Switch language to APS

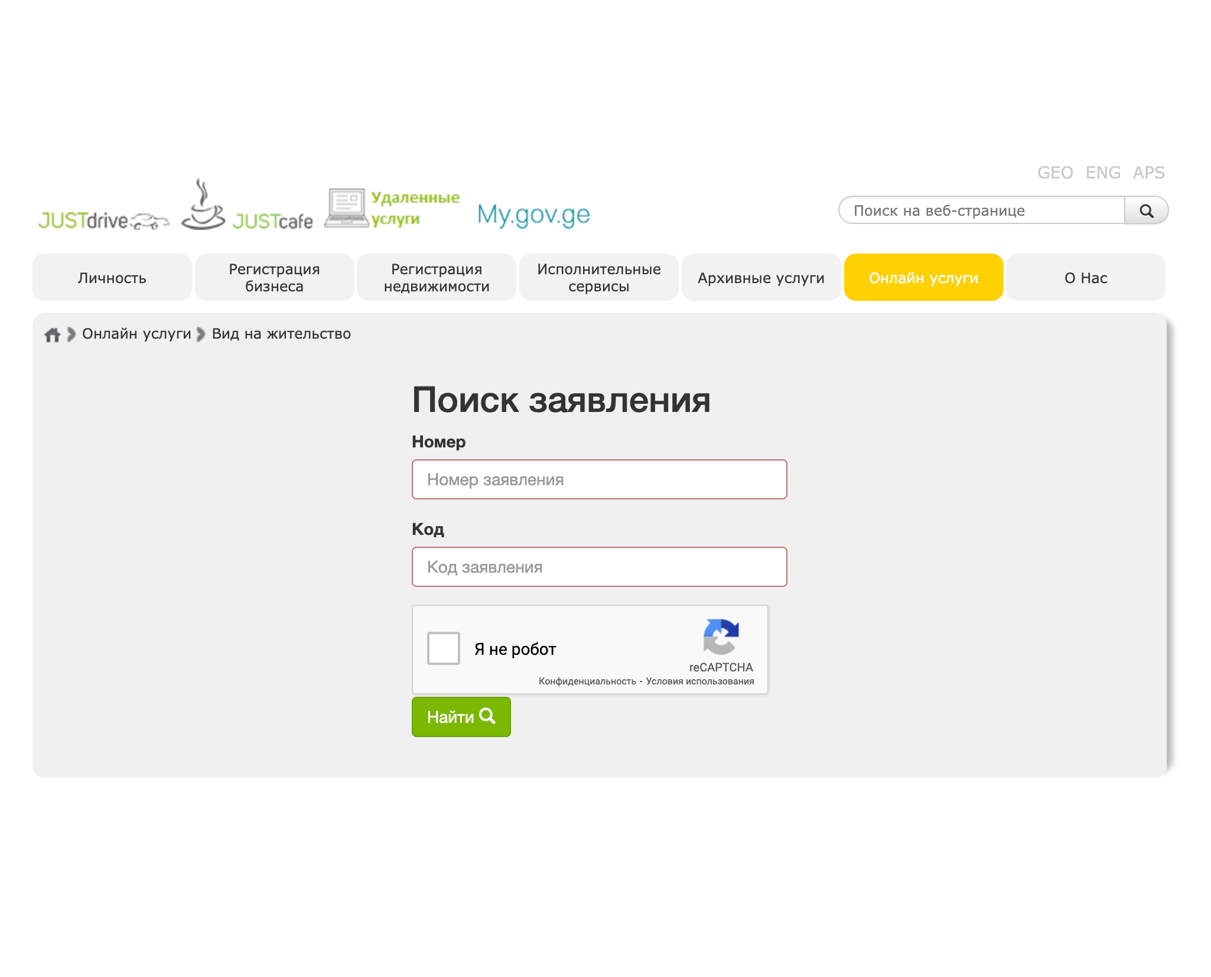[x=1148, y=173]
